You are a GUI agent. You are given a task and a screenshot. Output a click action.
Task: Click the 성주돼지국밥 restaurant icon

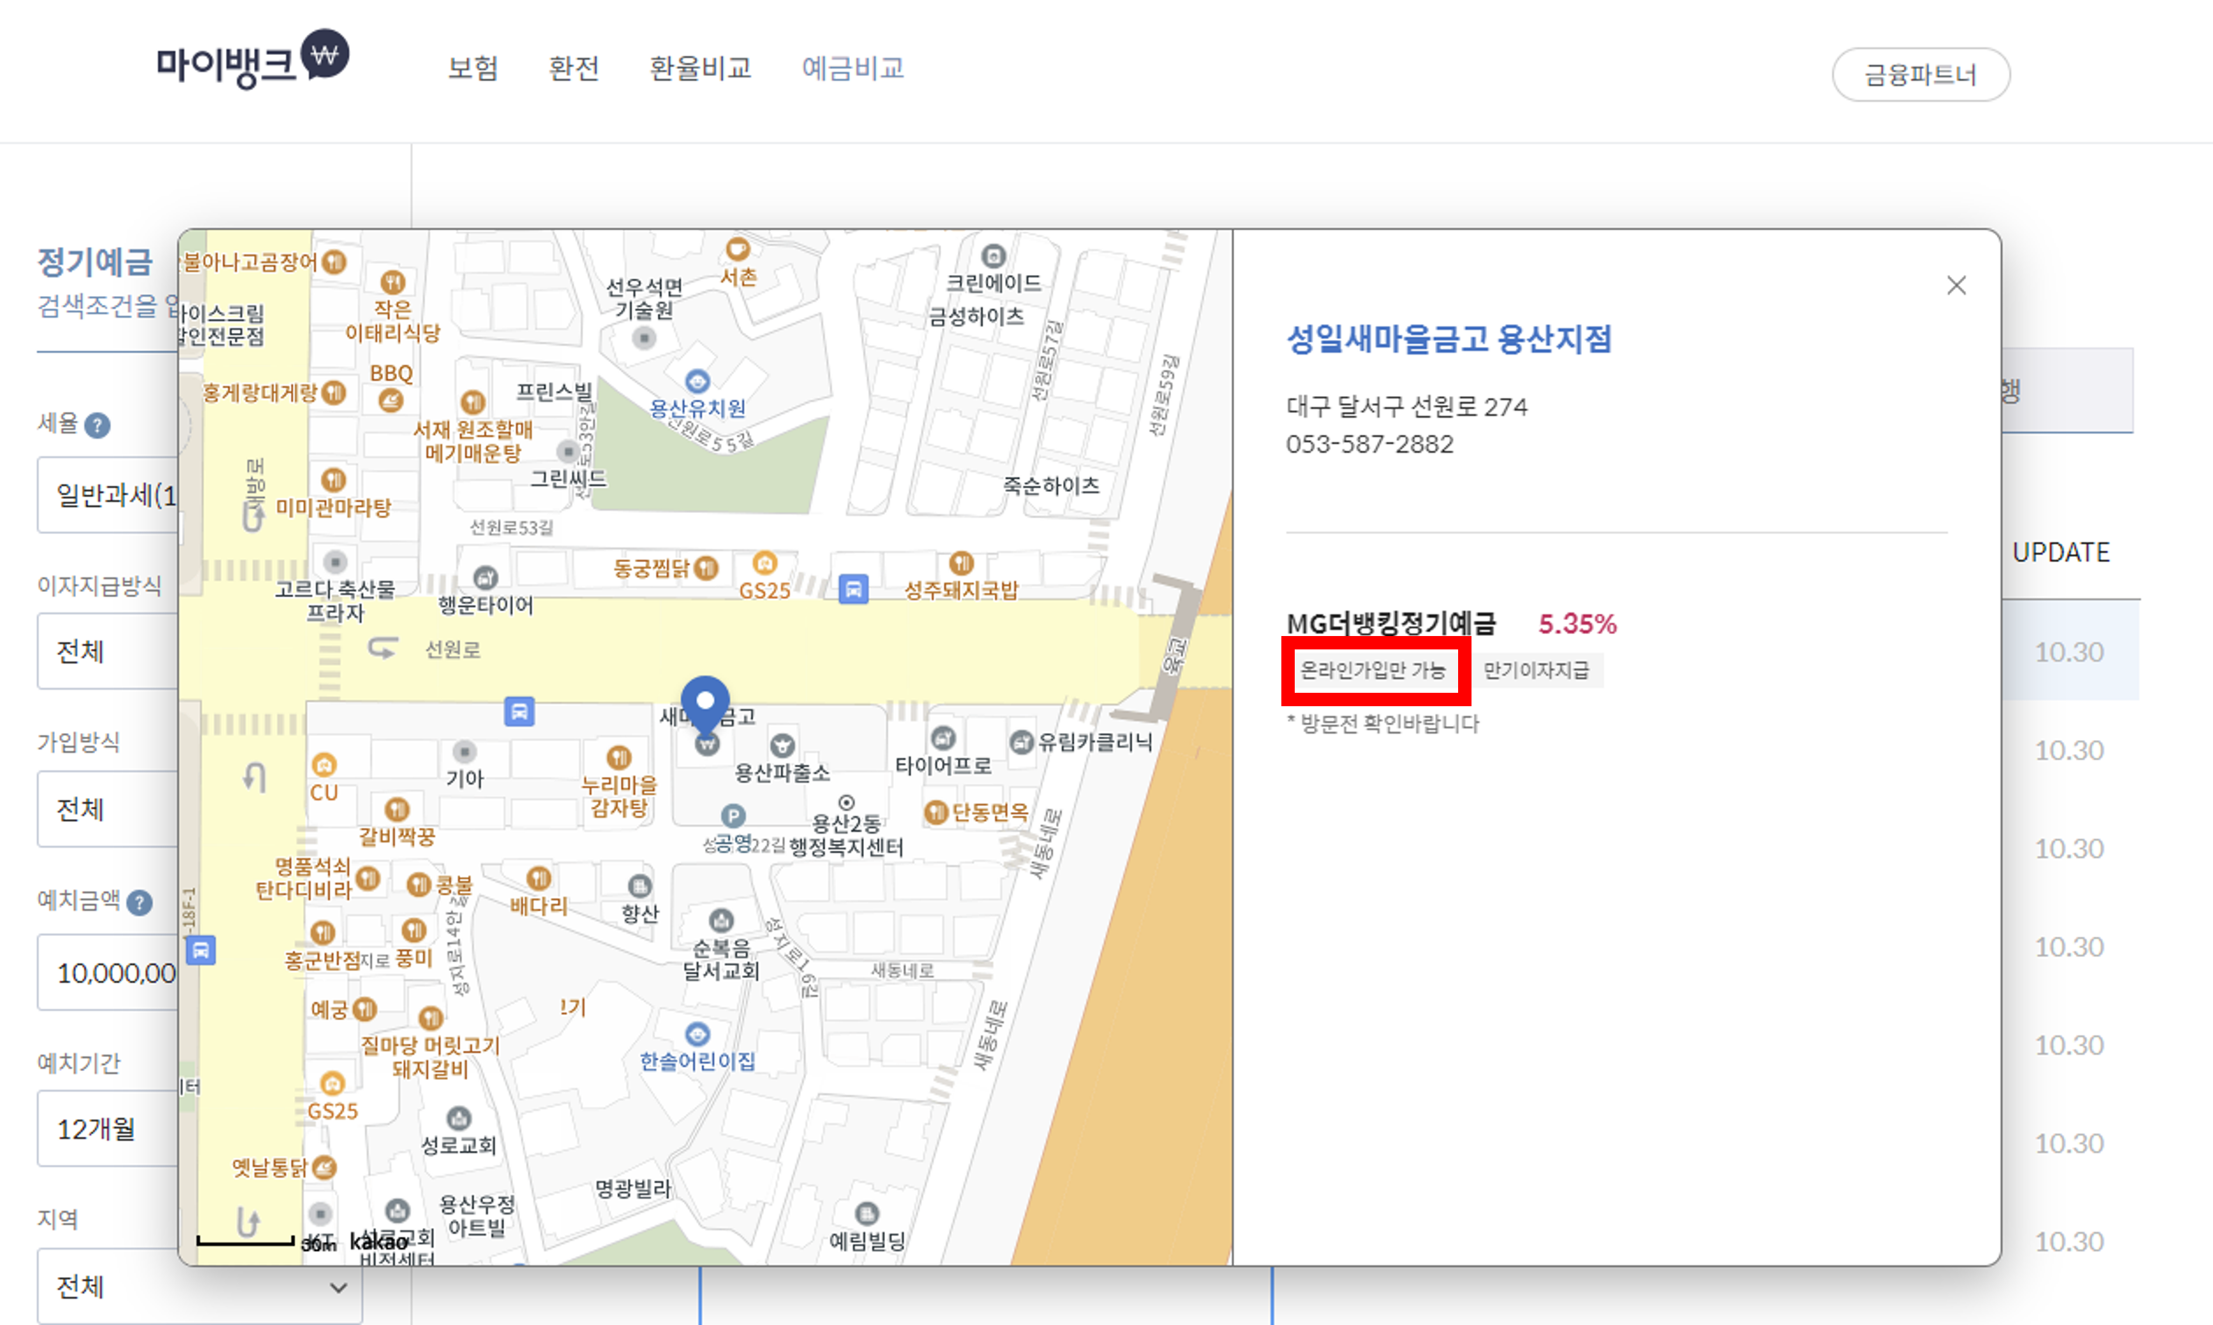click(x=961, y=563)
